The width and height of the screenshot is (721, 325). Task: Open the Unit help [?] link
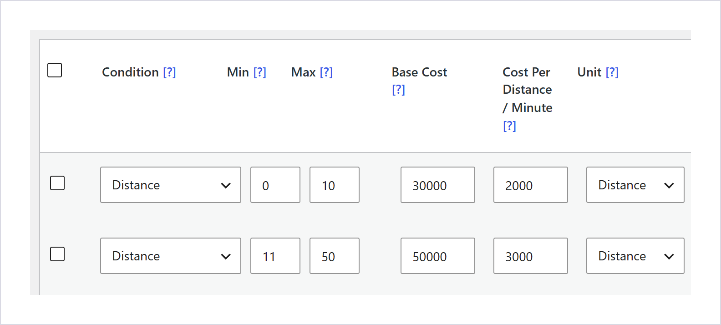[x=612, y=72]
